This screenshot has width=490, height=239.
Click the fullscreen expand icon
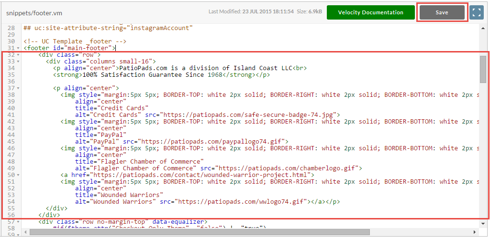[477, 12]
